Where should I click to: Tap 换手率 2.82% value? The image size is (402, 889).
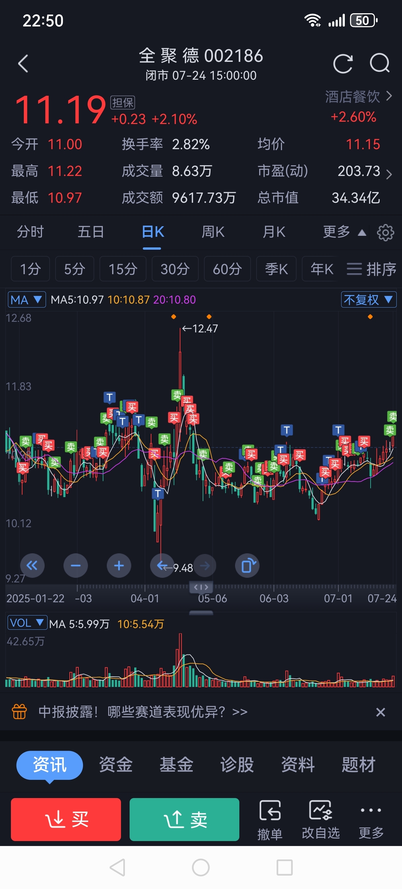pos(191,144)
